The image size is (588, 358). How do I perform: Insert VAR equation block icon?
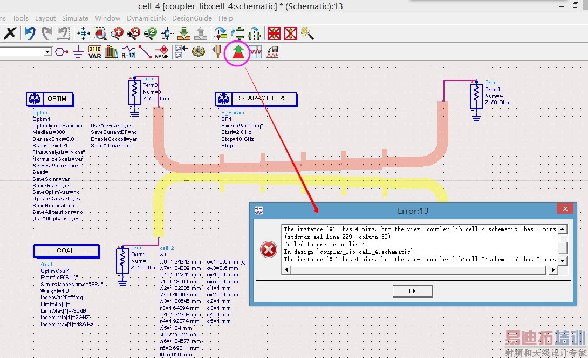(95, 52)
